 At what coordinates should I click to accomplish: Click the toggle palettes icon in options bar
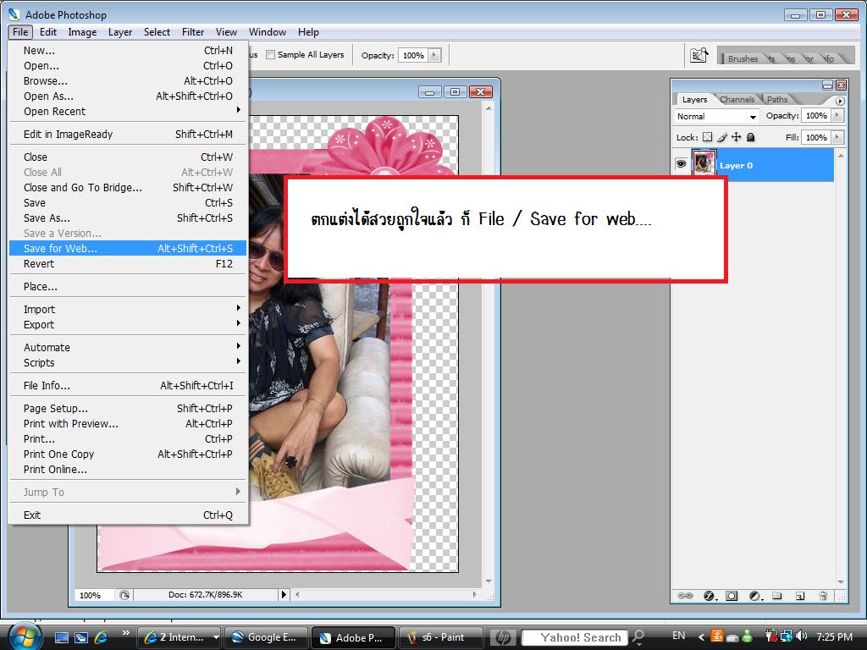pos(699,55)
